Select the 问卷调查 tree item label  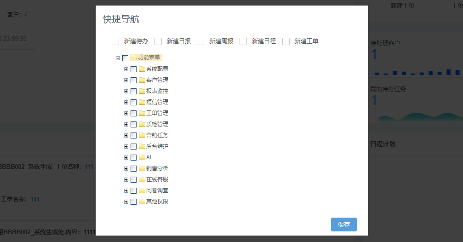pos(157,190)
